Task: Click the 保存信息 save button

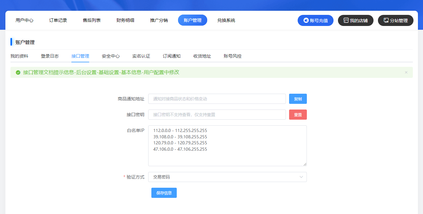Action: [x=164, y=192]
